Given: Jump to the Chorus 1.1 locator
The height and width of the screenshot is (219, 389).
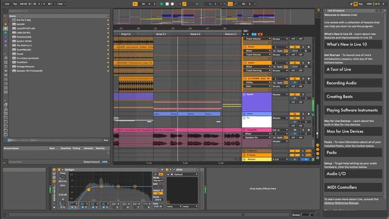Looking at the screenshot, I should [x=231, y=34].
